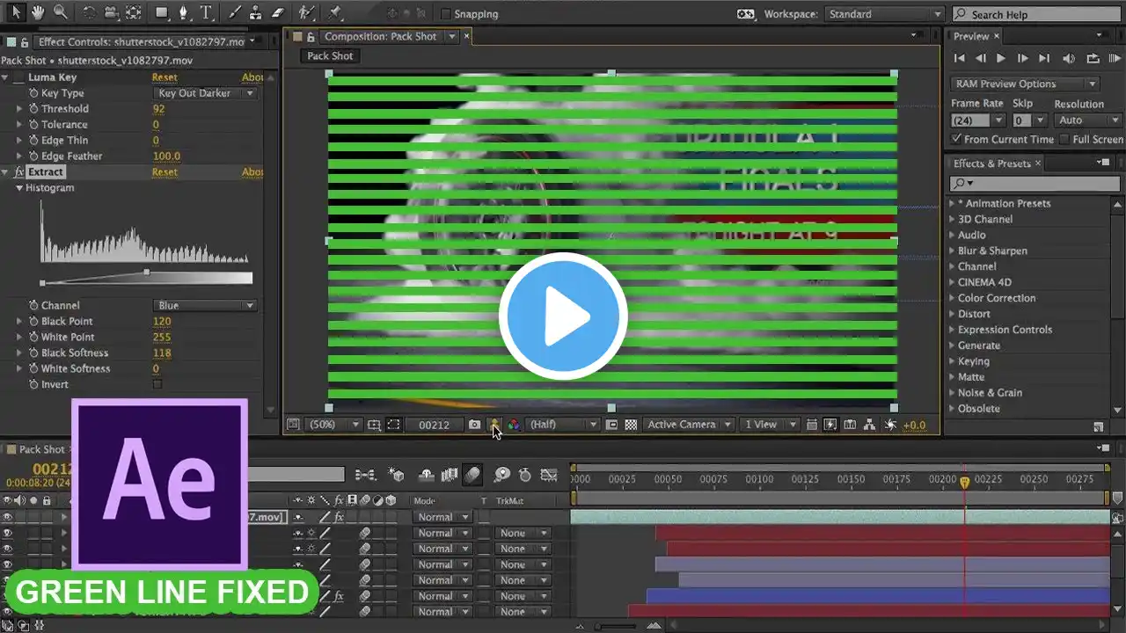Take a snapshot with the camera icon
1126x633 pixels.
coord(475,425)
